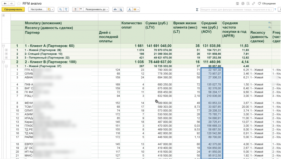Viewport: 281px width, 159px height.
Task: Click the Сформировать button
Action: tap(13, 9)
